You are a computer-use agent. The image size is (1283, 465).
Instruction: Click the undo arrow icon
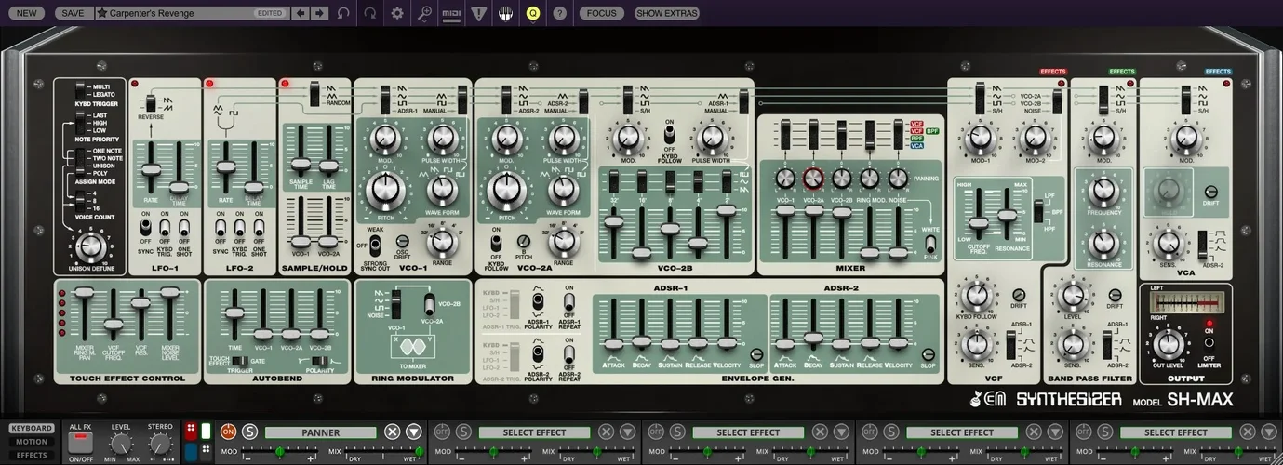(344, 13)
